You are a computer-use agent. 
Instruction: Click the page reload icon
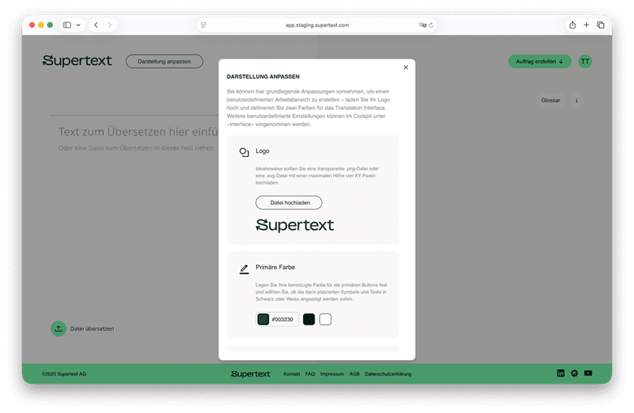click(432, 25)
